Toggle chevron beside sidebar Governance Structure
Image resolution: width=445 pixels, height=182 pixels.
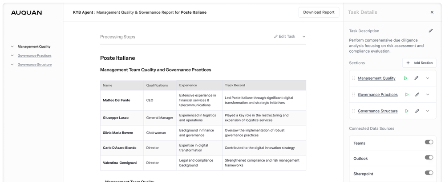(12, 65)
